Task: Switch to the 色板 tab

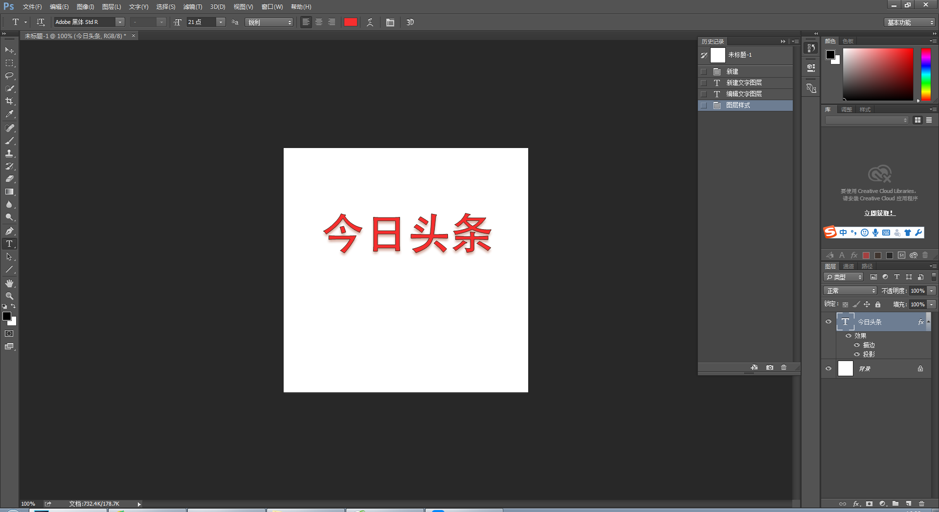Action: pos(848,41)
